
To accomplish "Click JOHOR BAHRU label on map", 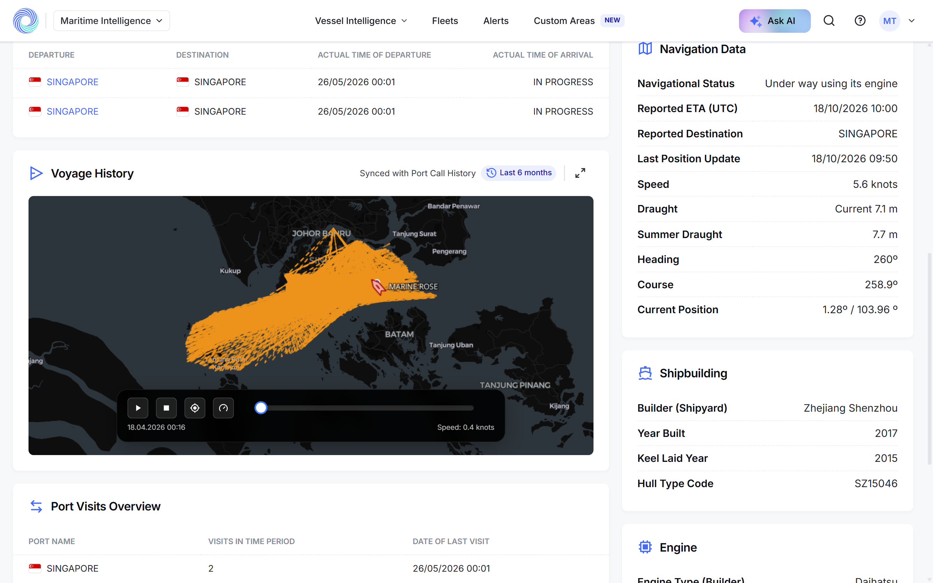I will coord(321,233).
